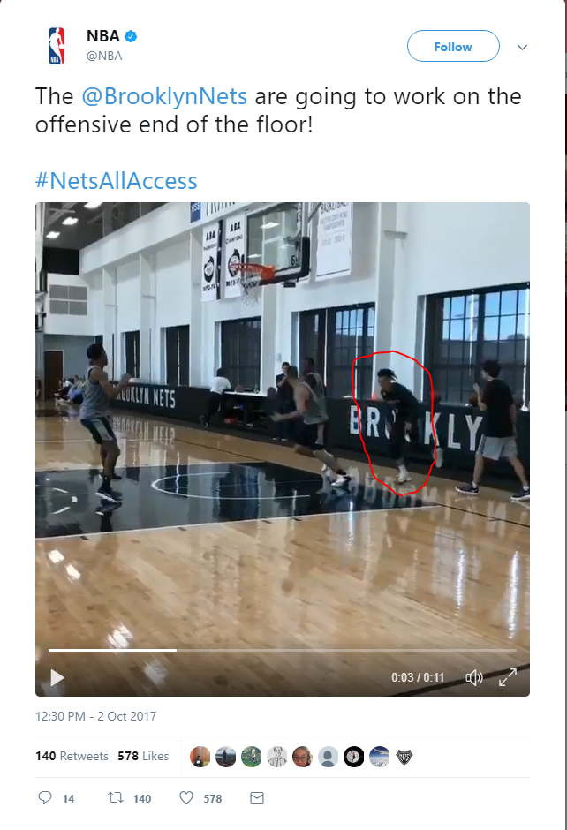This screenshot has height=830, width=567.
Task: Click the Follow button
Action: tap(453, 47)
